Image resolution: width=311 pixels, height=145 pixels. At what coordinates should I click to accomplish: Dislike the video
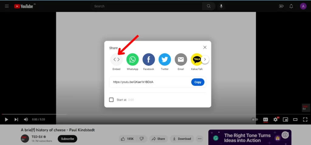[x=142, y=139]
